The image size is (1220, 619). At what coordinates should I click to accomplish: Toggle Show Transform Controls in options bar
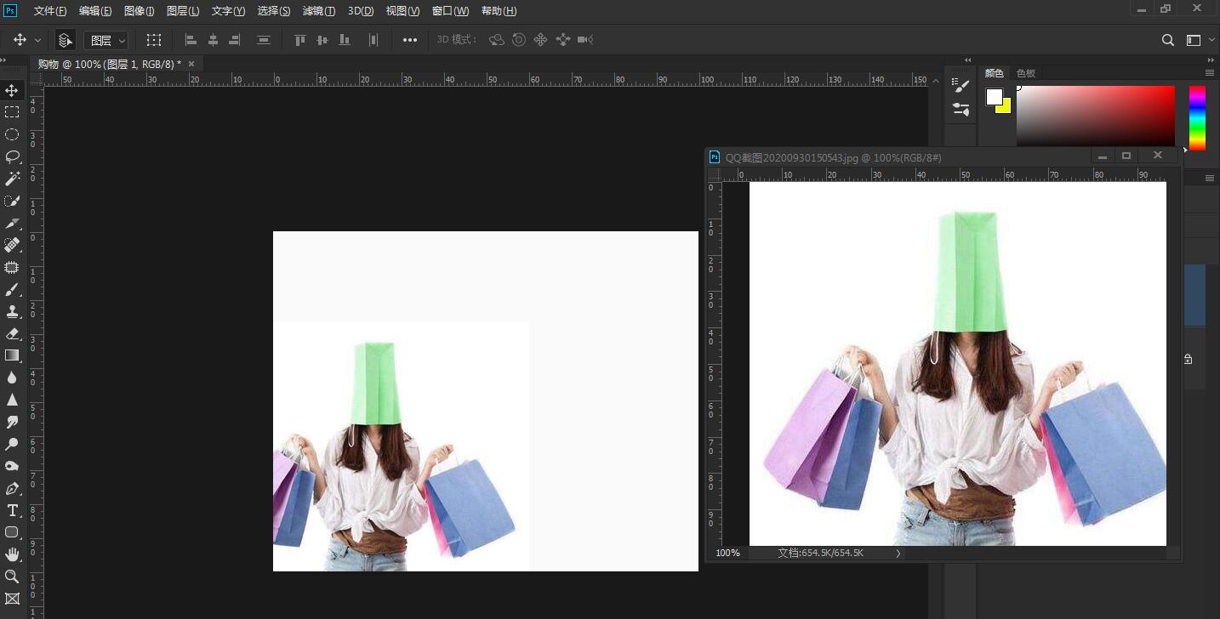[153, 40]
